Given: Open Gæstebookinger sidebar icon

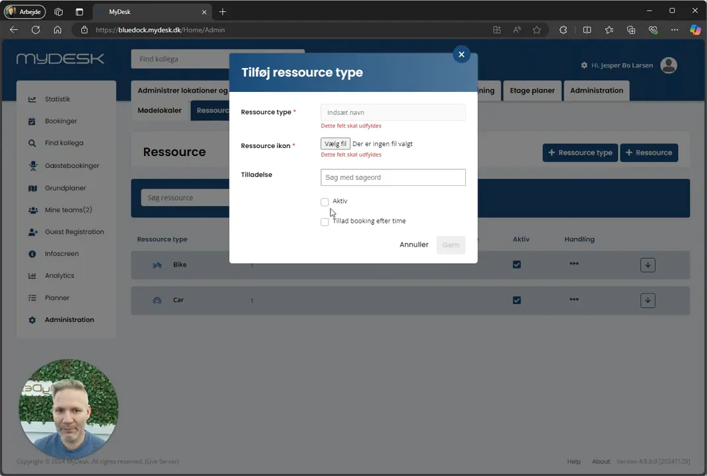Looking at the screenshot, I should tap(32, 165).
